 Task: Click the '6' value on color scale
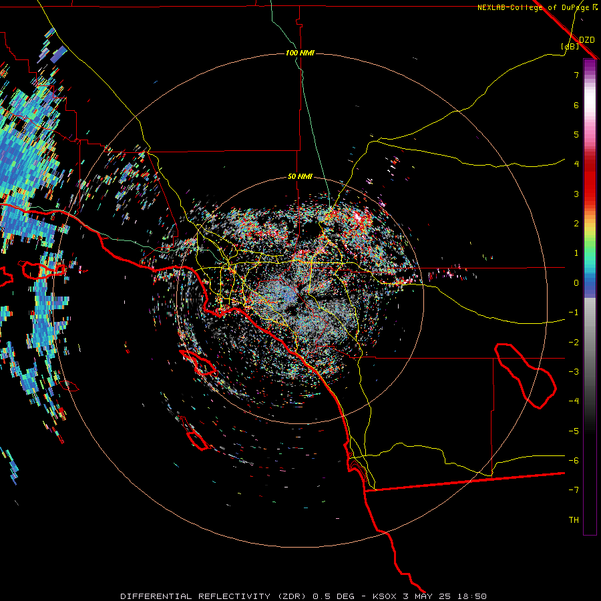(x=576, y=105)
